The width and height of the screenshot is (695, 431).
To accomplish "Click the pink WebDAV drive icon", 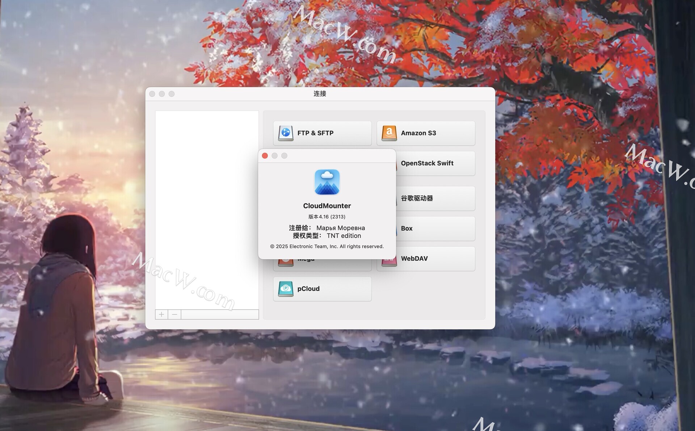I will [389, 263].
